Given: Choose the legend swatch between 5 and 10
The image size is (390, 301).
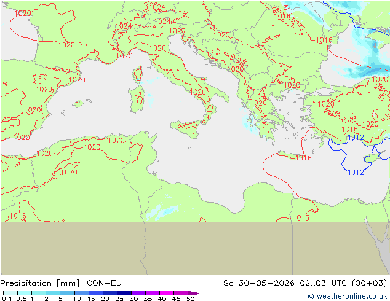Looking at the screenshot, I should pos(67,293).
